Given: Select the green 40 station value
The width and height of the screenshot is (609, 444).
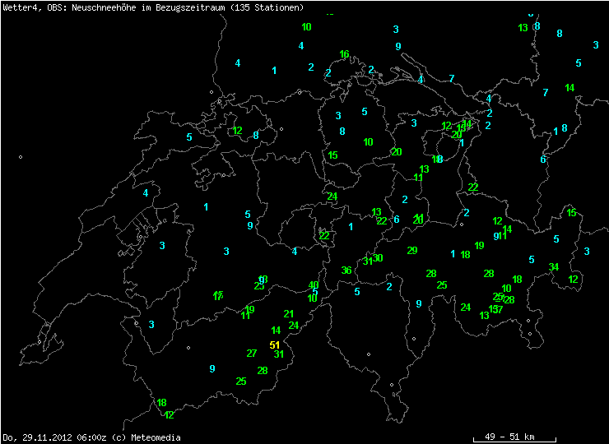Looking at the screenshot, I should point(314,285).
